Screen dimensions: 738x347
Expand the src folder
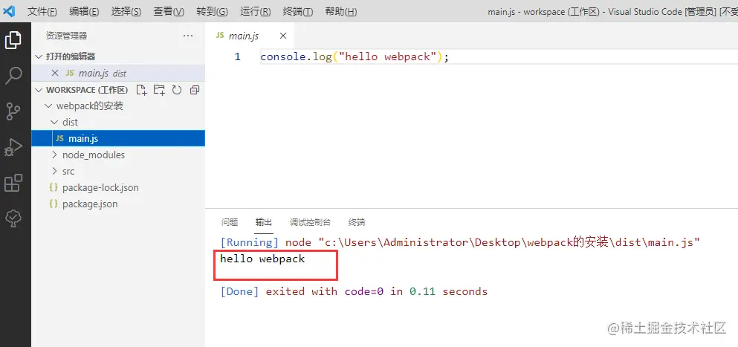(54, 171)
